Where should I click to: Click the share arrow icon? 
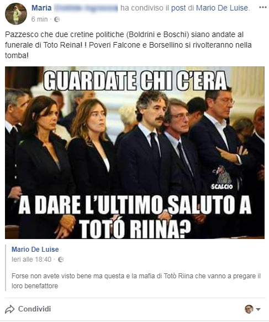tap(9, 309)
